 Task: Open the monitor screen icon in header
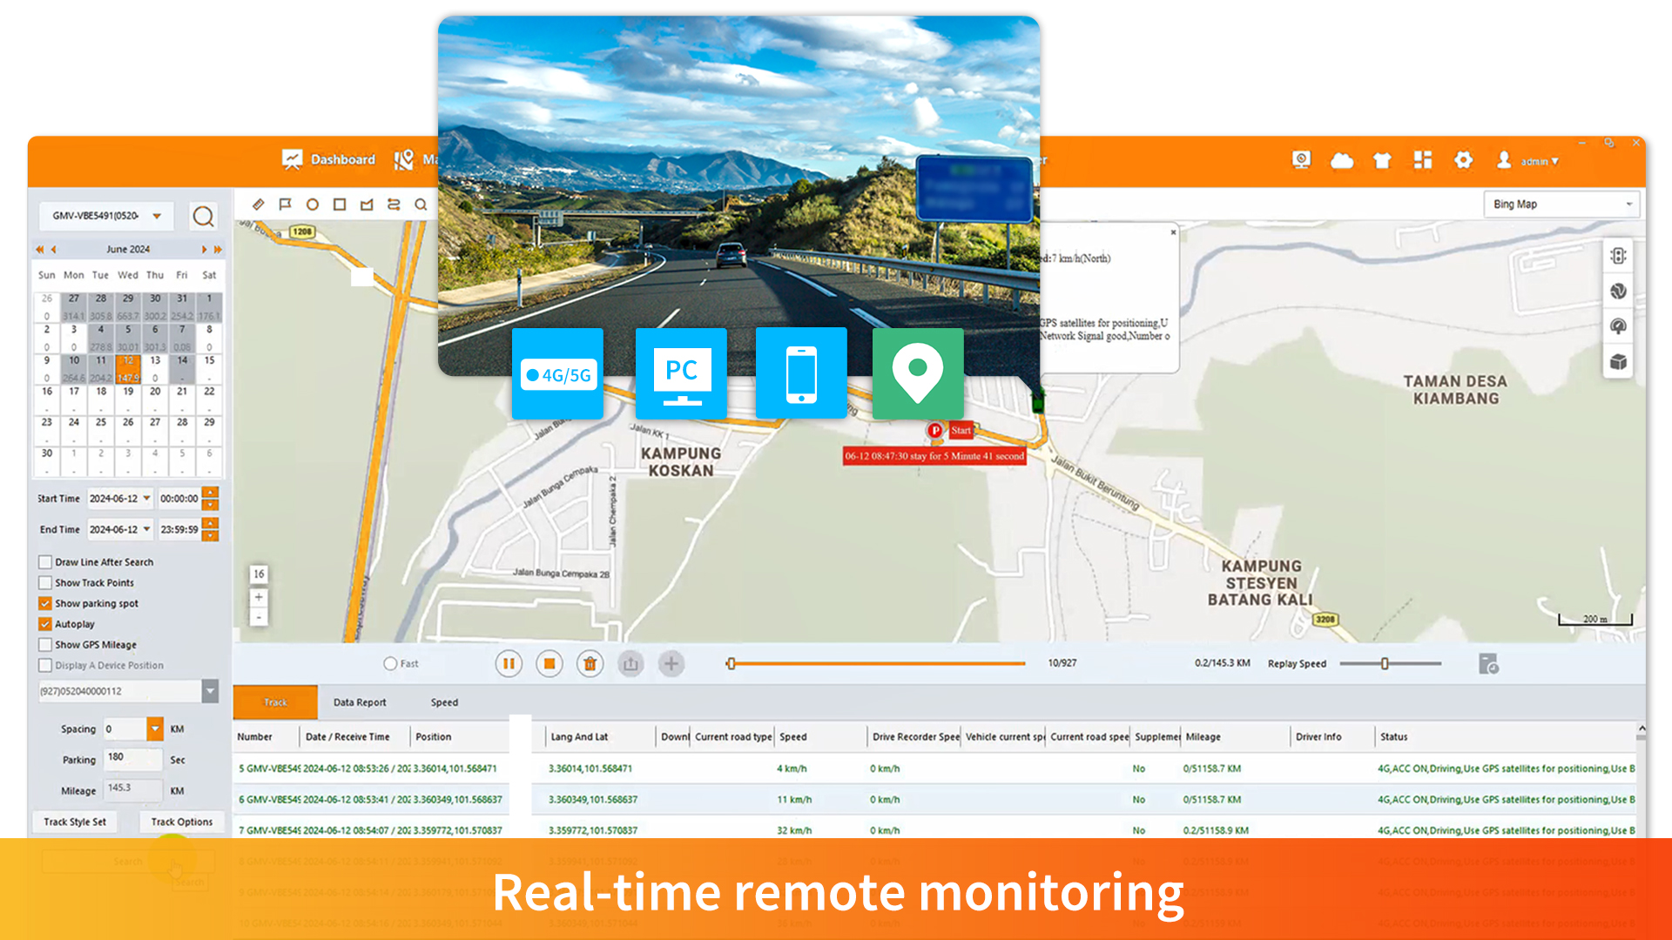click(x=1301, y=160)
